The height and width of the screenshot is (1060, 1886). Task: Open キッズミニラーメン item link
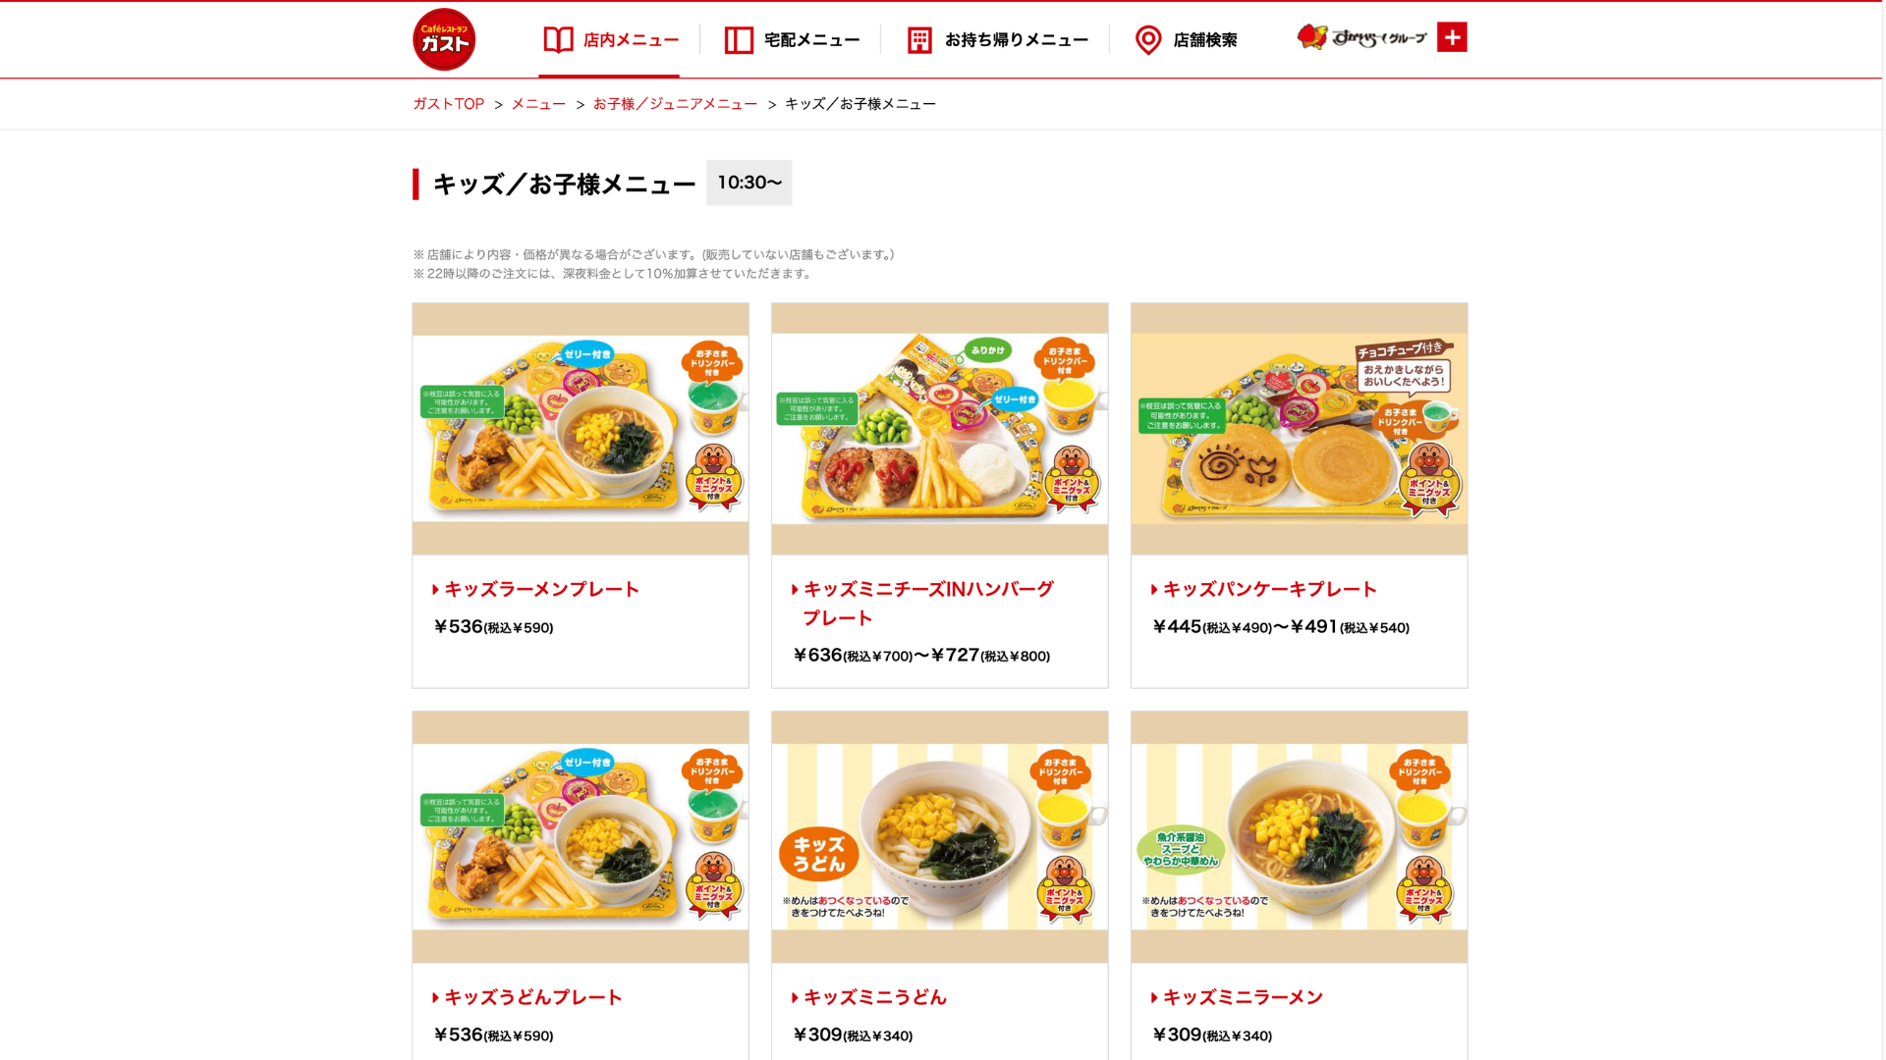click(1243, 997)
